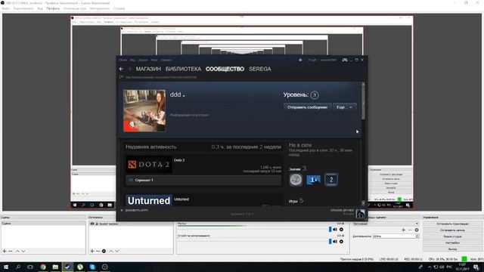Open Steam Big Picture mode controller icon
Viewport: 484px width, 272px height.
pos(345,60)
